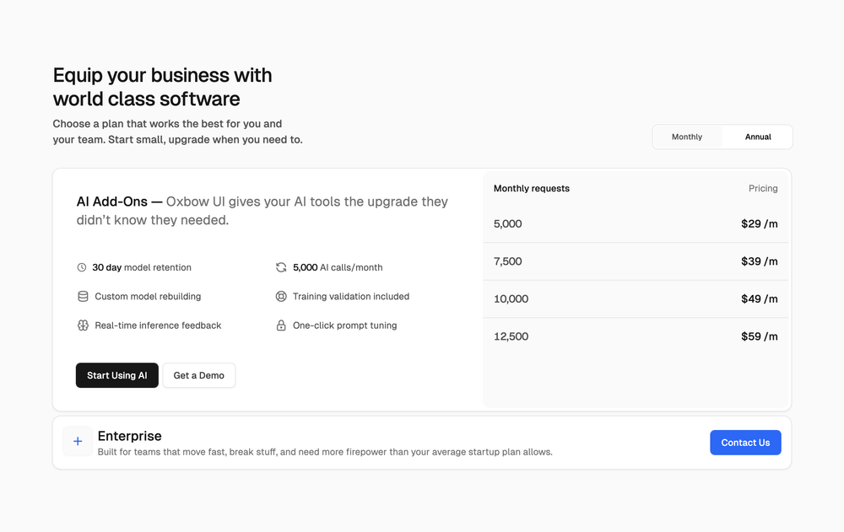This screenshot has height=532, width=844.
Task: Expand Enterprise with the plus icon
Action: 78,442
